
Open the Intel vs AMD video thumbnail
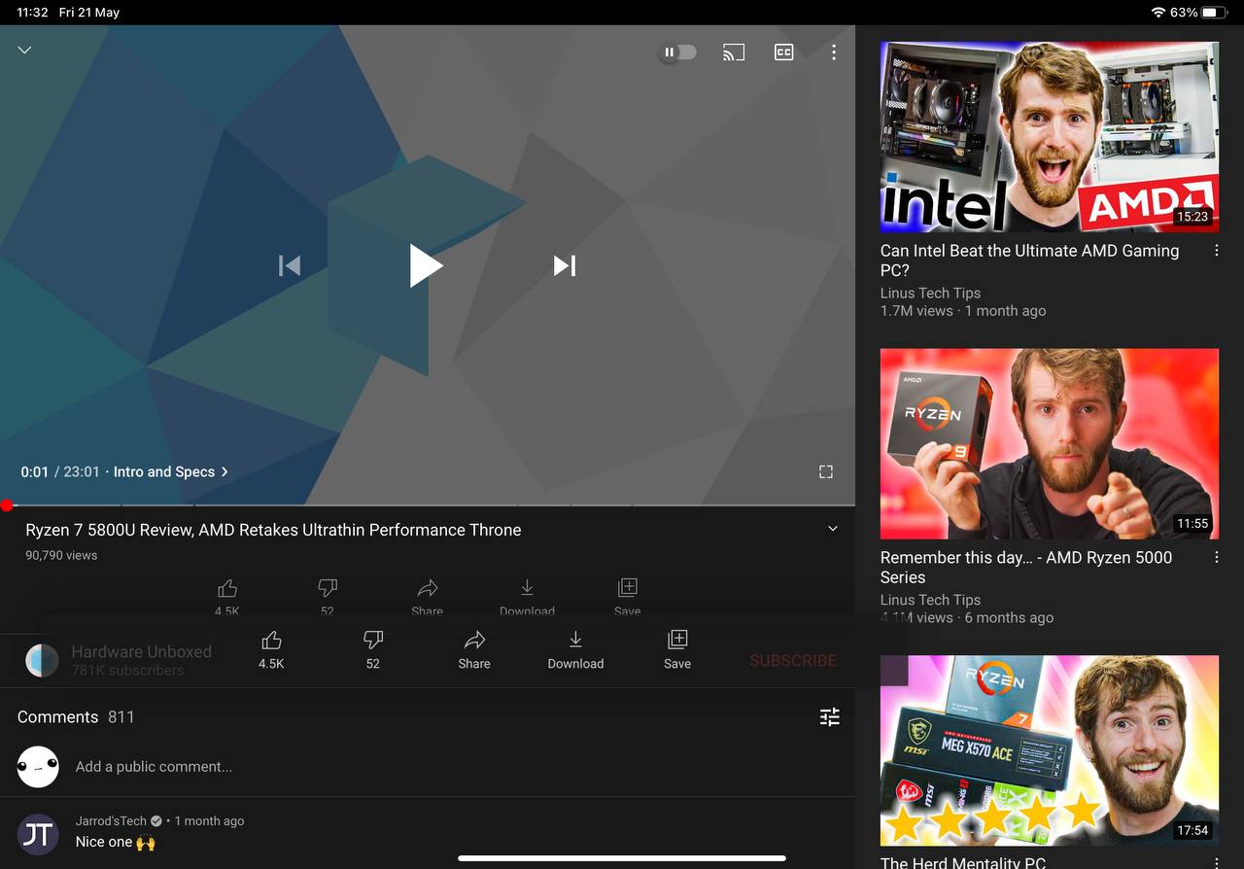click(x=1050, y=137)
